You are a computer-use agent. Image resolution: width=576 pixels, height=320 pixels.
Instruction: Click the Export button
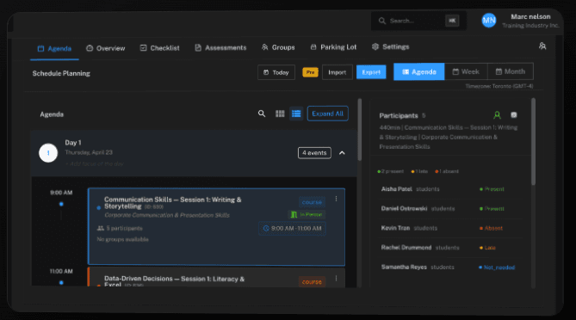pyautogui.click(x=371, y=72)
